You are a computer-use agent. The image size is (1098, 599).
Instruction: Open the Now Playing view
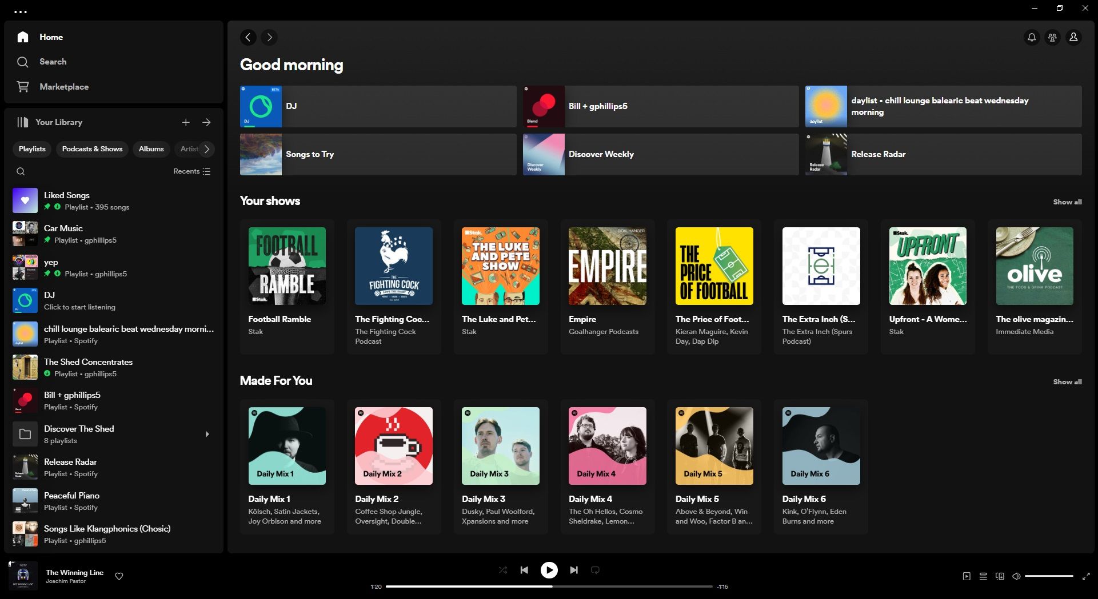pos(967,576)
